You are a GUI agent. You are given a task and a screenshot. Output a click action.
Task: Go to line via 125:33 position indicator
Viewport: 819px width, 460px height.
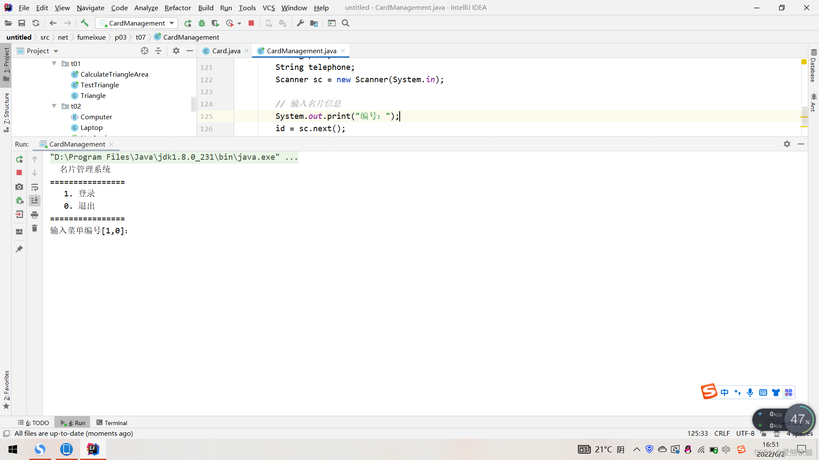click(697, 433)
